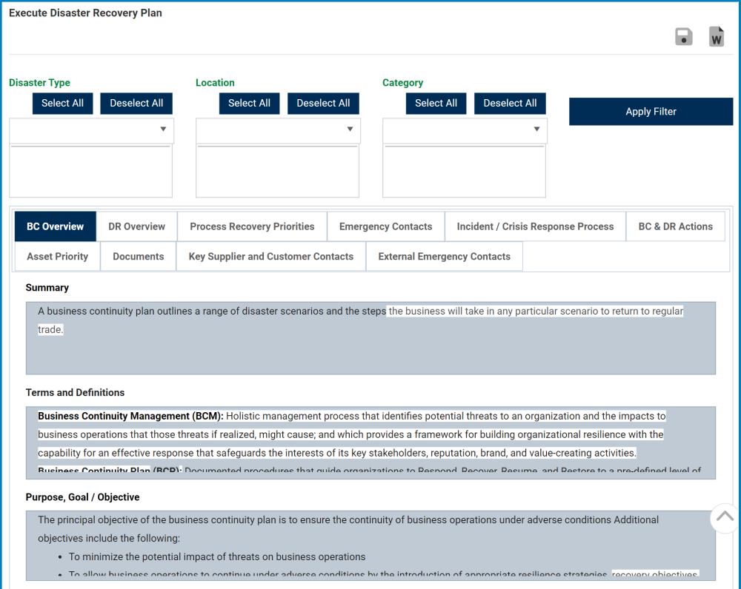Click the save (floppy disk) icon

click(x=682, y=36)
